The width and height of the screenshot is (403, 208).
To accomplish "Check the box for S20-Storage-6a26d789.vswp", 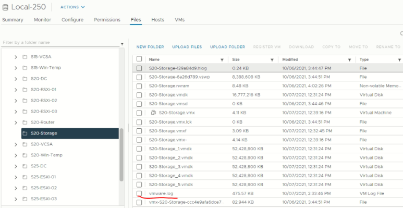I will pos(139,77).
